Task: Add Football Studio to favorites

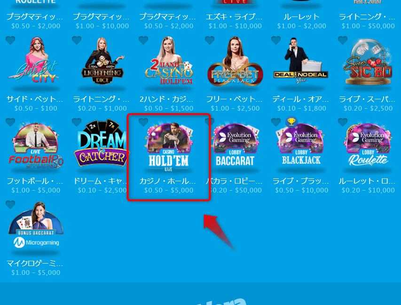Action: (x=10, y=122)
